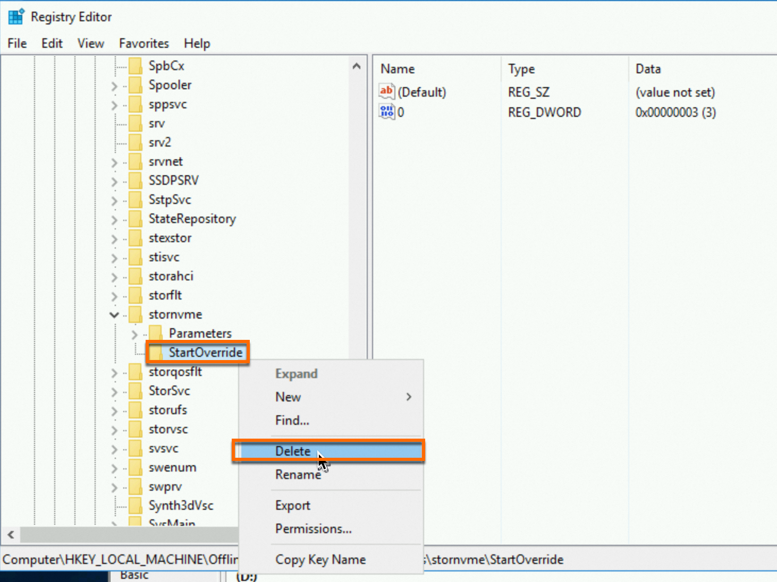
Task: Click the Type column header
Action: (x=565, y=69)
